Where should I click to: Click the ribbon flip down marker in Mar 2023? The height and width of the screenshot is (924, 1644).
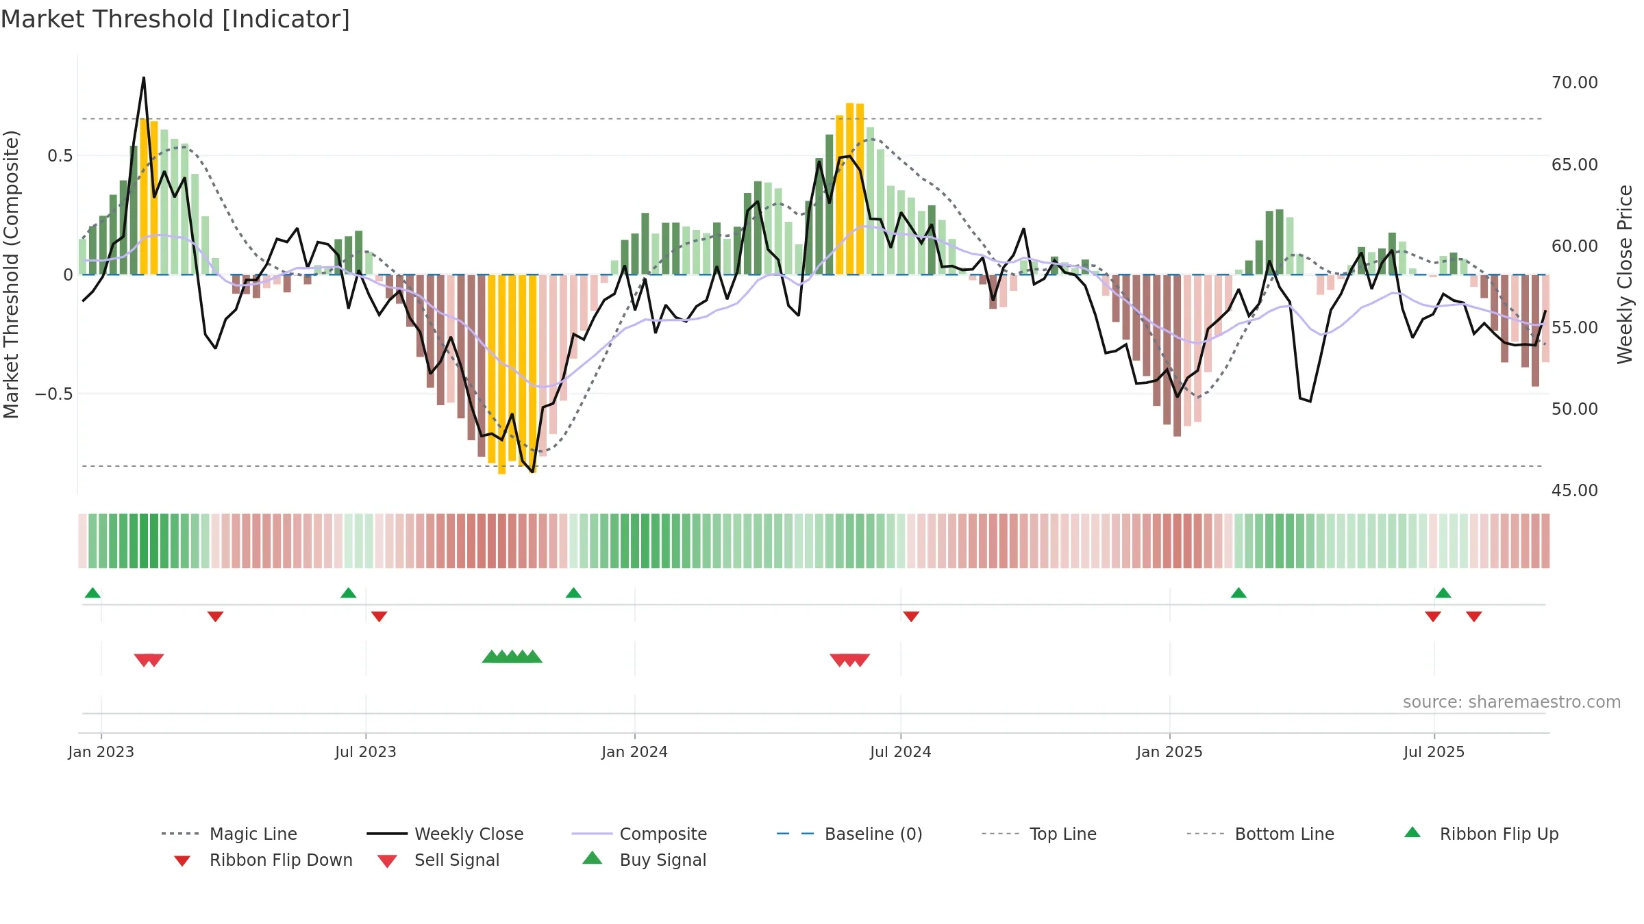pyautogui.click(x=215, y=617)
